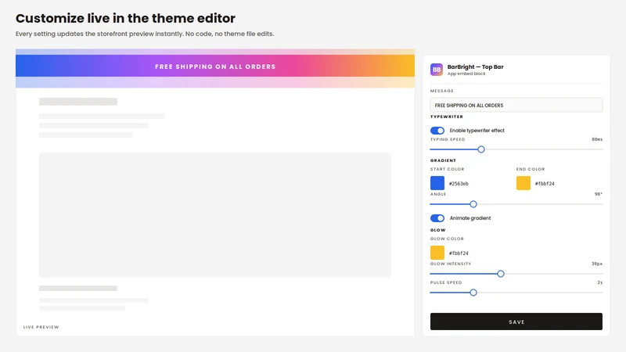Click the Customize live in the theme editor heading
This screenshot has width=626, height=352.
pos(125,18)
